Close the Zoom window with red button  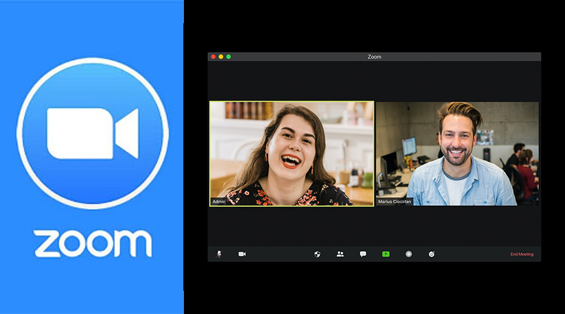[213, 57]
